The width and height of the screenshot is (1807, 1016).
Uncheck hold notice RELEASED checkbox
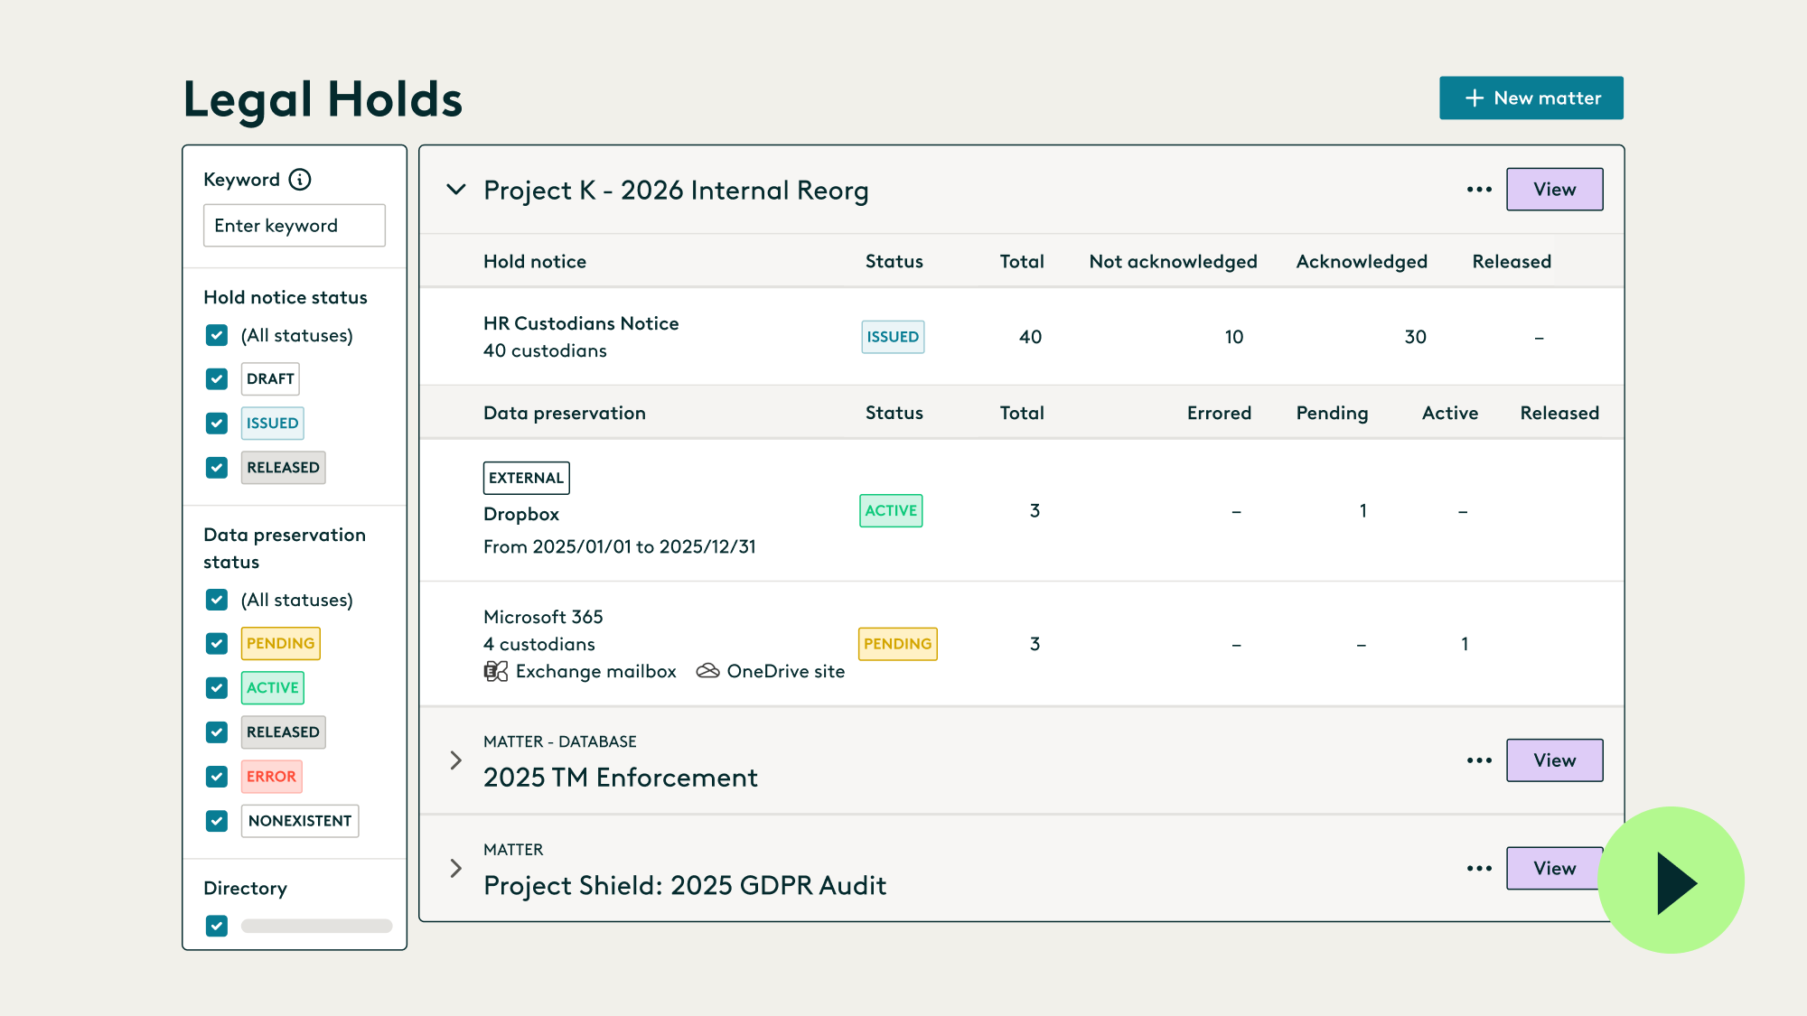click(217, 468)
